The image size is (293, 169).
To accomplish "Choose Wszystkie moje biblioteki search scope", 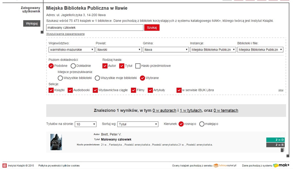I will 97,78.
